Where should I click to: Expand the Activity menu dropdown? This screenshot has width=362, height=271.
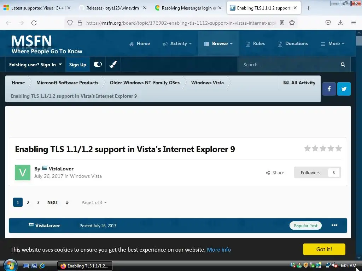point(177,43)
